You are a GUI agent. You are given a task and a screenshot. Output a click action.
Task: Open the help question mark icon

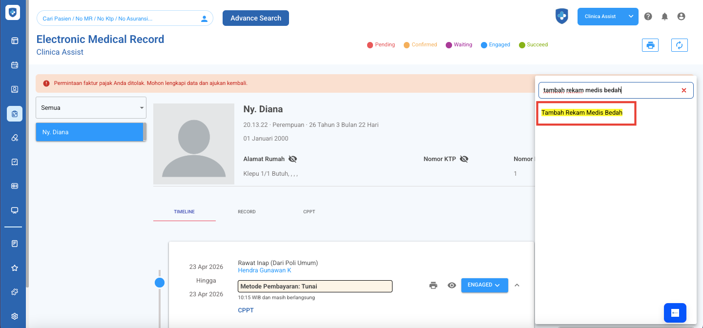648,17
